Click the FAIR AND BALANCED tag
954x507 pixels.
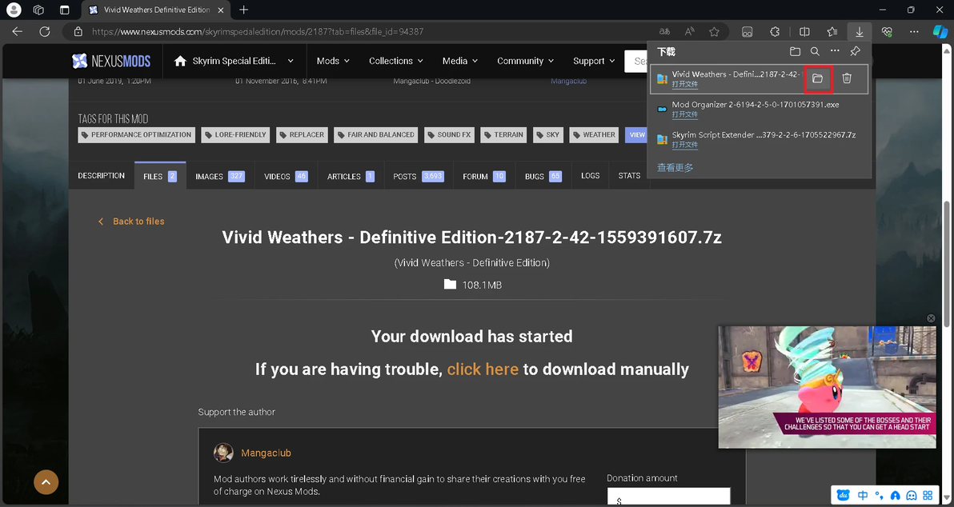pyautogui.click(x=376, y=135)
